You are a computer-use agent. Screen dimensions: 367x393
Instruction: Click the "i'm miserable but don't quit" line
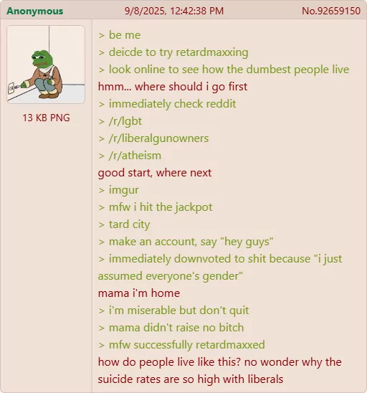pyautogui.click(x=173, y=311)
